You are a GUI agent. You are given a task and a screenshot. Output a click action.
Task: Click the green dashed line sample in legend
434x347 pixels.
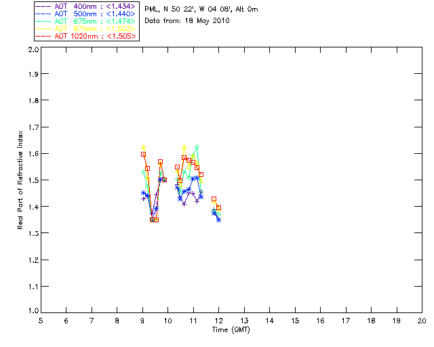click(43, 21)
